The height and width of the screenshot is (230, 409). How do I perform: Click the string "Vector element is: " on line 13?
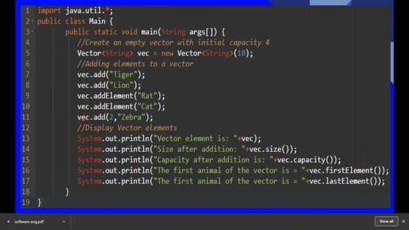(x=195, y=139)
